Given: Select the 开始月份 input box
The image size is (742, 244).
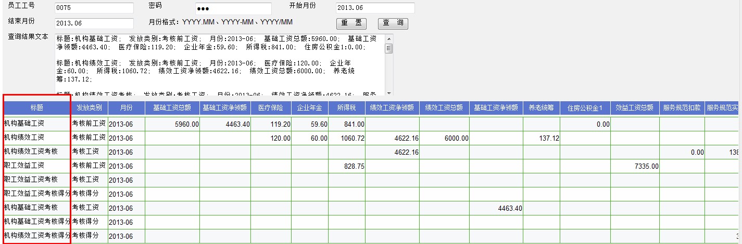Looking at the screenshot, I should point(375,8).
